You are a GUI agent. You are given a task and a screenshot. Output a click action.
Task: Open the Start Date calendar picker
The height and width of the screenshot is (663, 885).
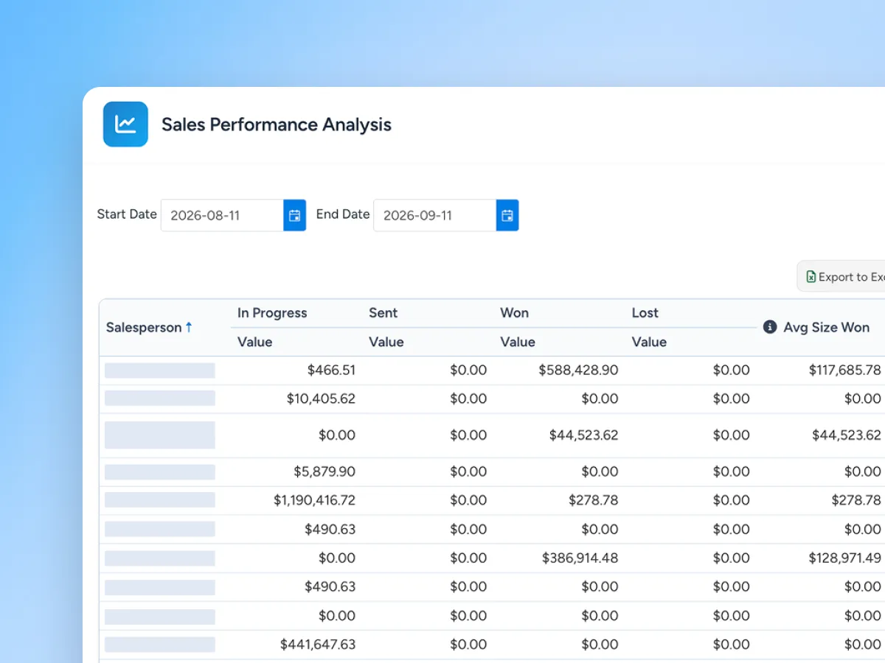click(295, 215)
